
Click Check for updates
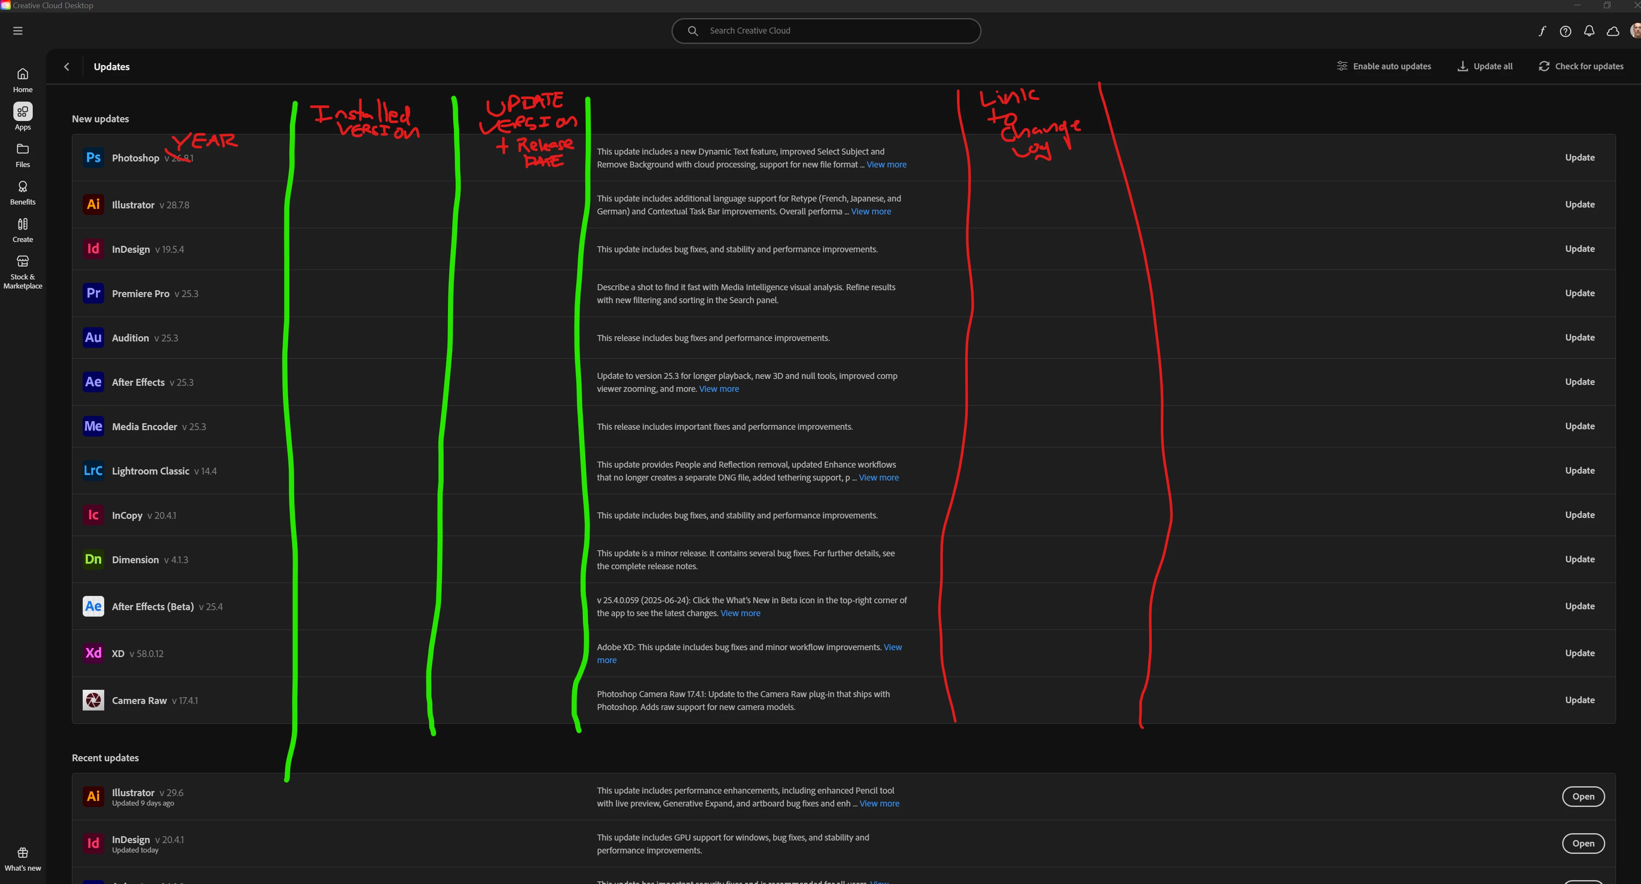coord(1581,66)
